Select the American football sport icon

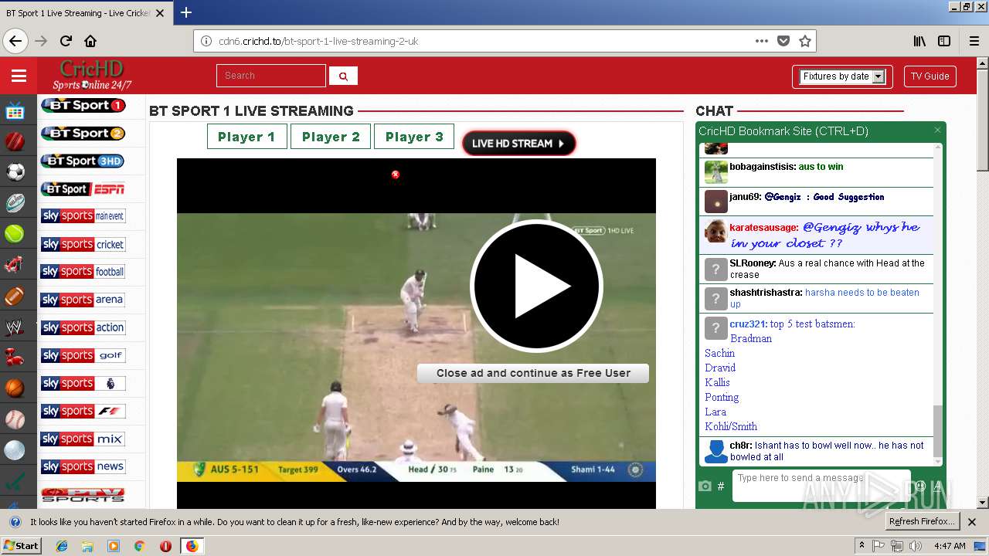15,296
